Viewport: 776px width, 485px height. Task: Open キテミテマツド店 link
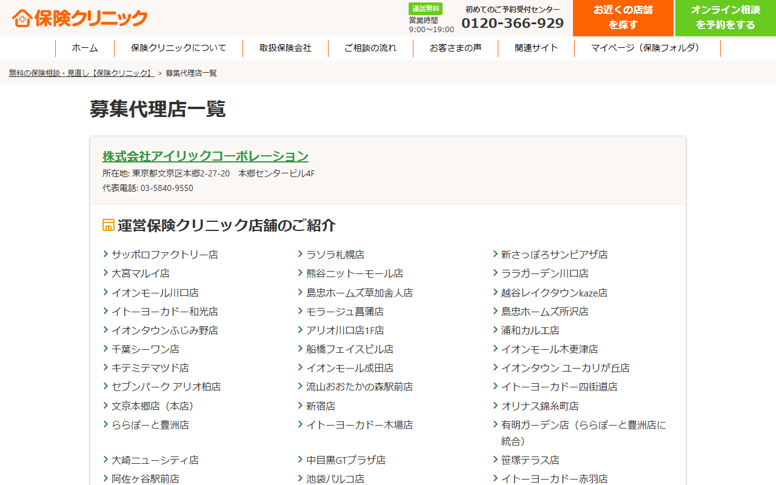(x=150, y=368)
